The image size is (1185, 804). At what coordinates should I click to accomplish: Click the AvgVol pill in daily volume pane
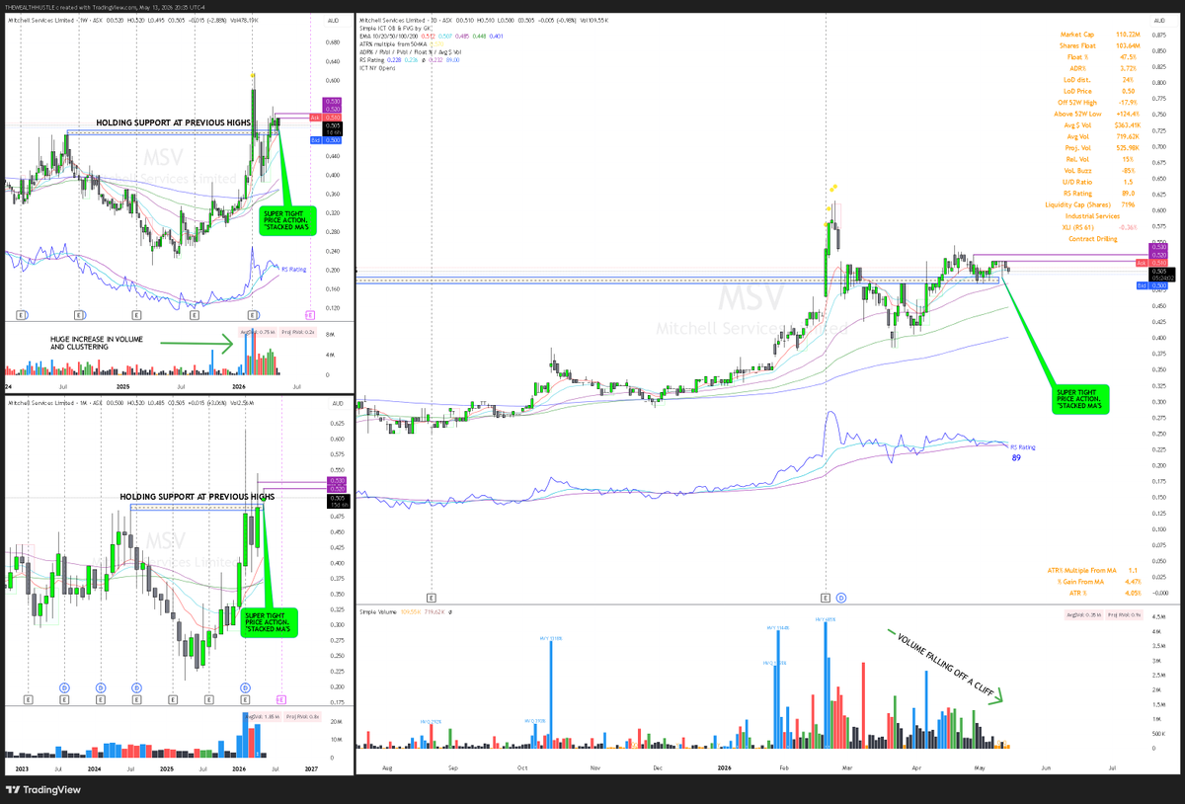[1082, 613]
